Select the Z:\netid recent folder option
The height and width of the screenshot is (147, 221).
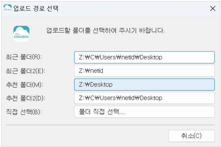144,71
